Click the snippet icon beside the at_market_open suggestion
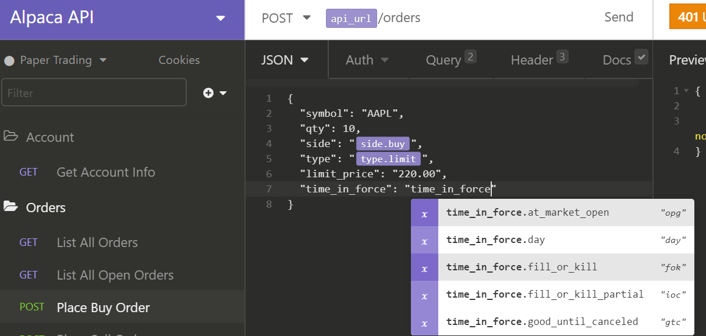The height and width of the screenshot is (336, 706). pos(424,212)
